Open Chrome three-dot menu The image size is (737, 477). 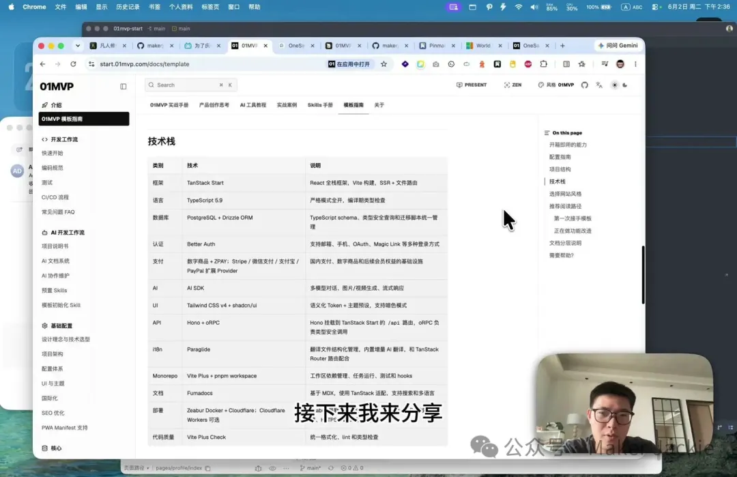(635, 64)
